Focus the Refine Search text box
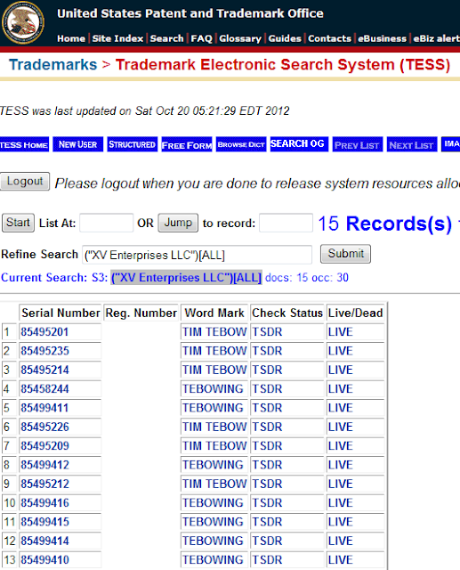Viewport: 460px width, 570px height. (x=197, y=255)
